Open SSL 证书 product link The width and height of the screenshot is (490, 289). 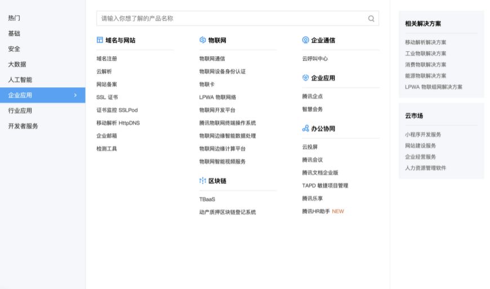point(107,97)
